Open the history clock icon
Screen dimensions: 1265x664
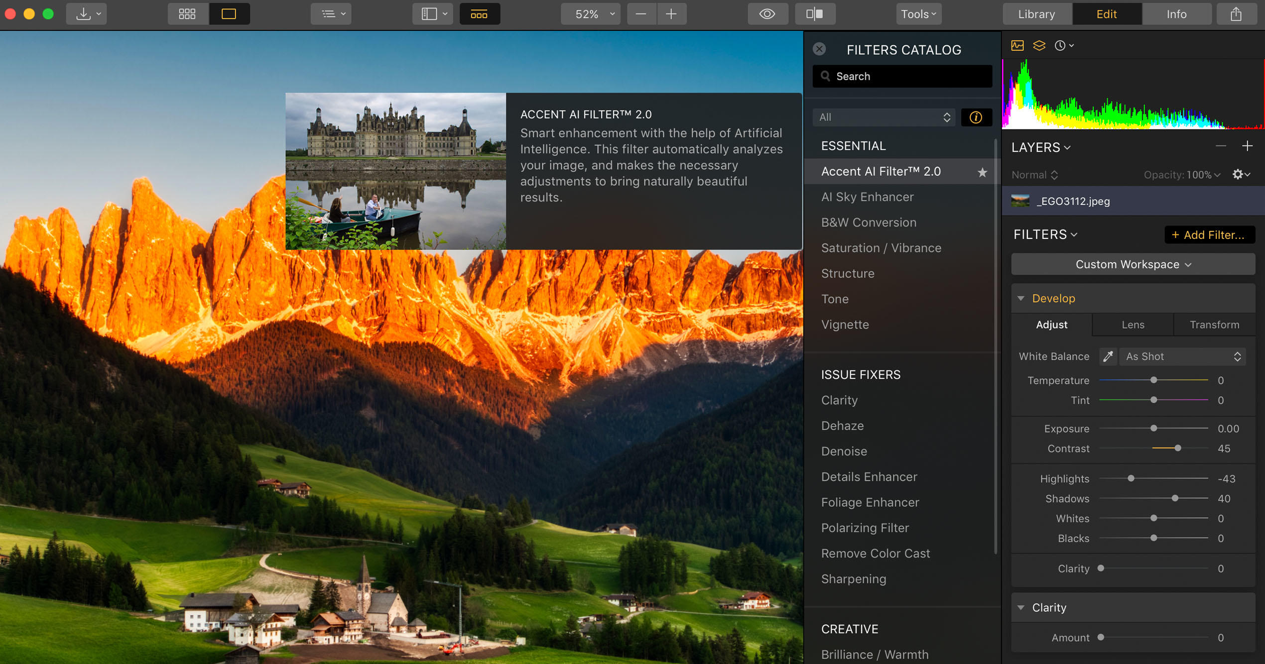(1060, 45)
